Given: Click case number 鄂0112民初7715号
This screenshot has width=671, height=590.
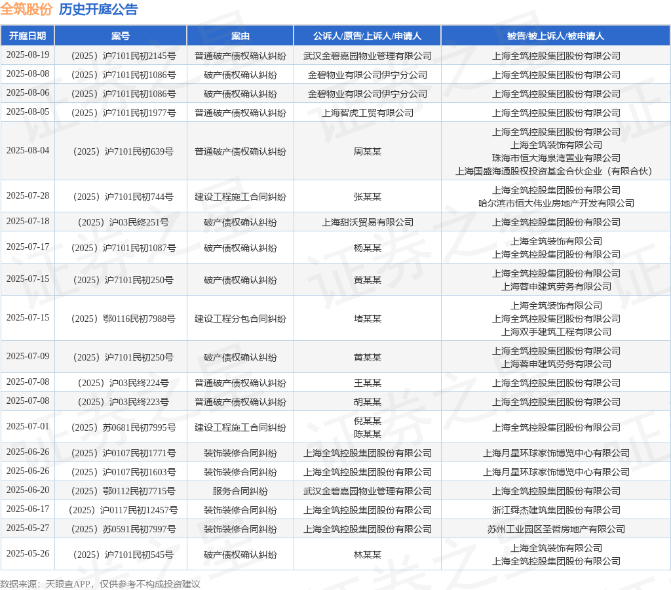Looking at the screenshot, I should click(x=124, y=491).
